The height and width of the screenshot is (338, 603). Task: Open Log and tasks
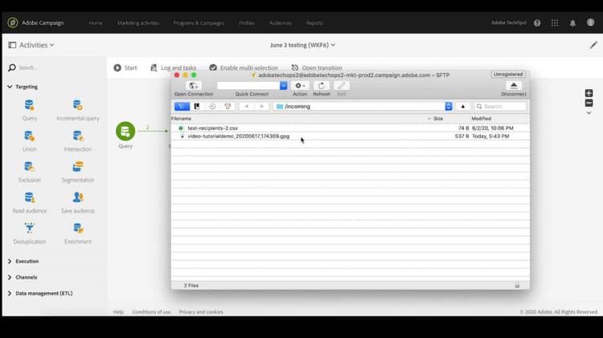point(173,67)
